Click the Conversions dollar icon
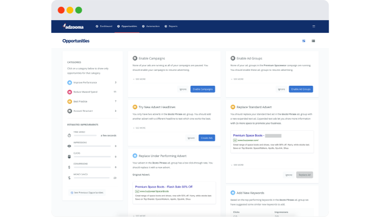Image resolution: width=380 pixels, height=217 pixels. tap(69, 167)
